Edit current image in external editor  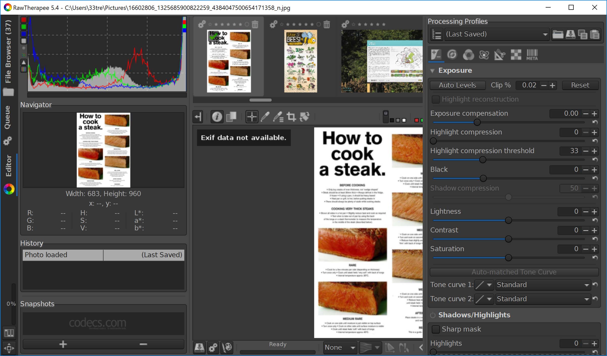tap(227, 347)
